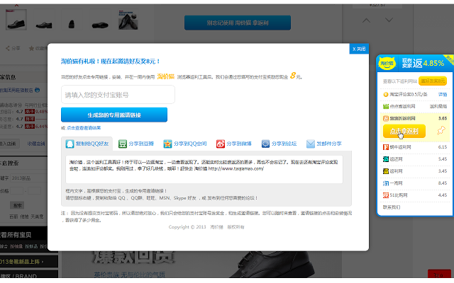Click the 淘价猫 cat logo in widget
This screenshot has width=454, height=283.
[387, 63]
